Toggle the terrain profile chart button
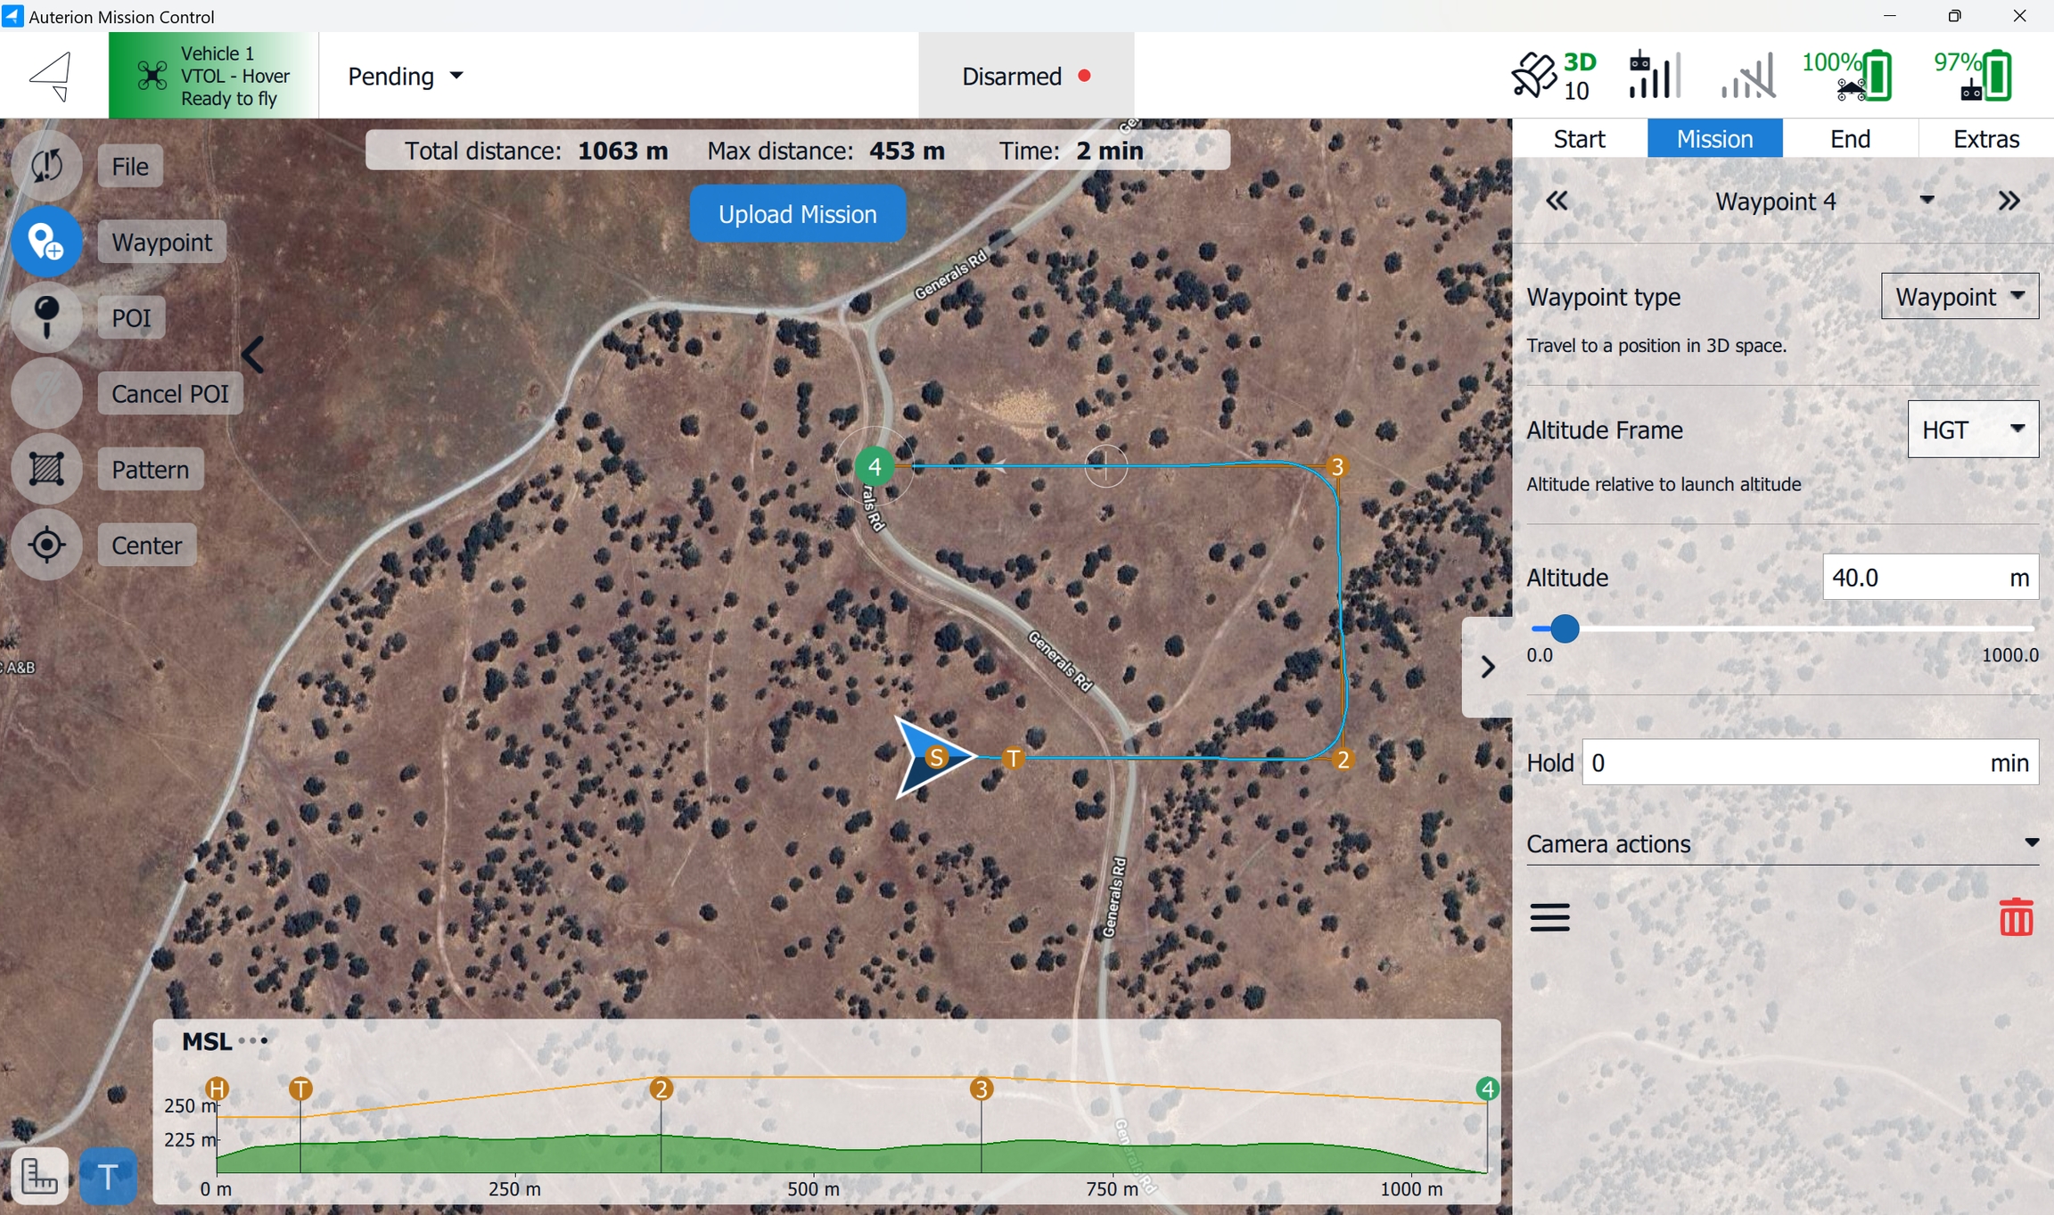The height and width of the screenshot is (1215, 2054). (39, 1177)
